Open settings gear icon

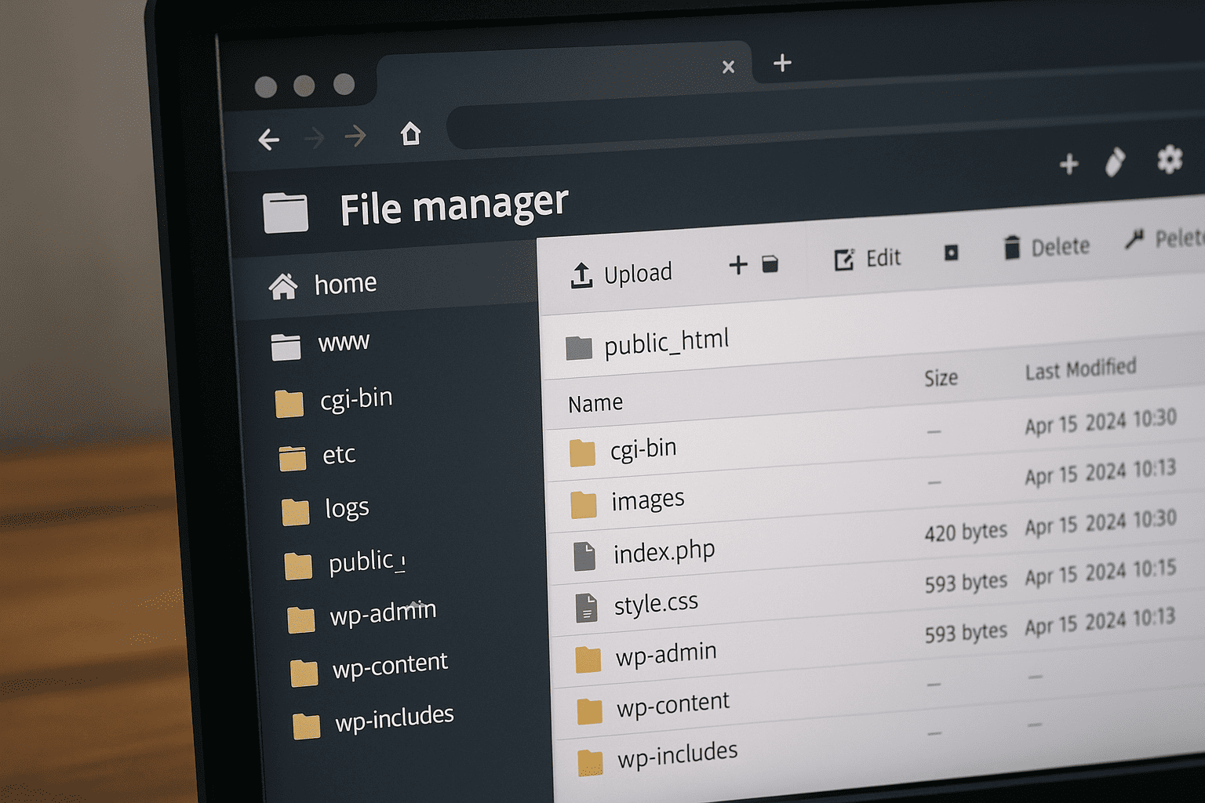[x=1169, y=159]
